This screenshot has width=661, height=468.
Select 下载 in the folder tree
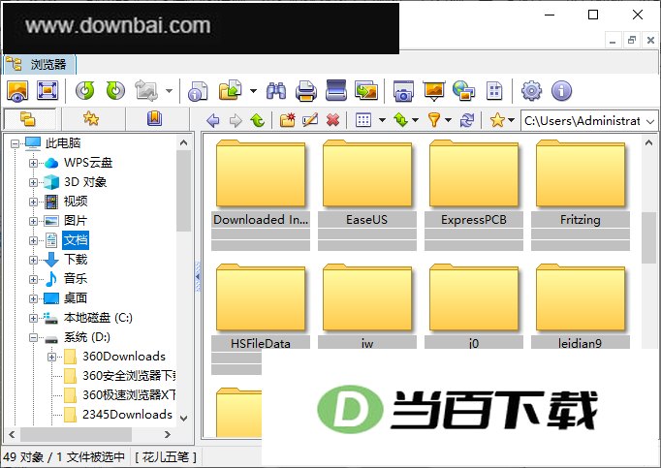(76, 260)
